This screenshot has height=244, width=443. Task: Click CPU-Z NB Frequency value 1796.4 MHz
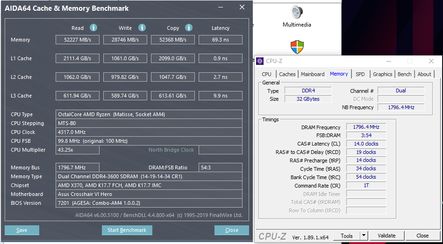click(401, 107)
